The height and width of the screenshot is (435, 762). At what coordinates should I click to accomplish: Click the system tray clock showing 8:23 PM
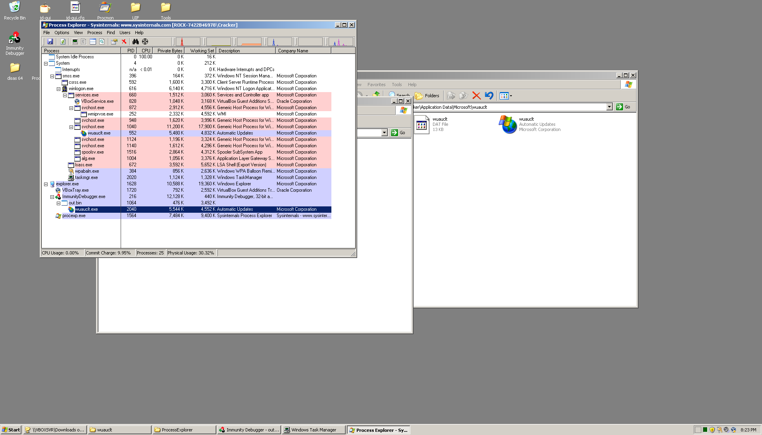pyautogui.click(x=748, y=430)
